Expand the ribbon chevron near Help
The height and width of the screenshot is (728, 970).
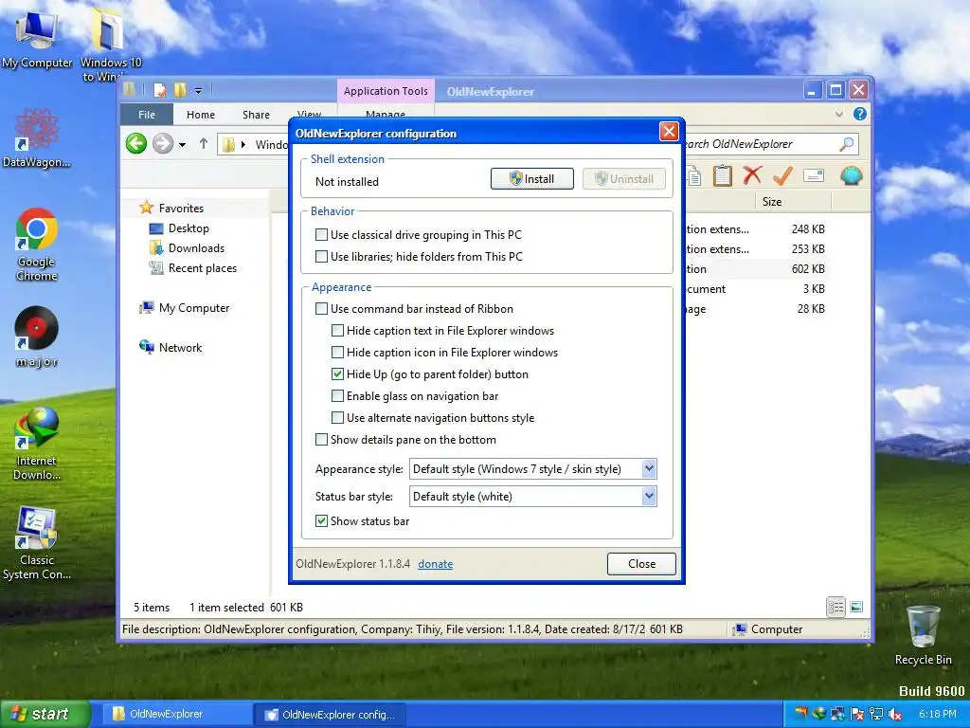click(x=839, y=114)
